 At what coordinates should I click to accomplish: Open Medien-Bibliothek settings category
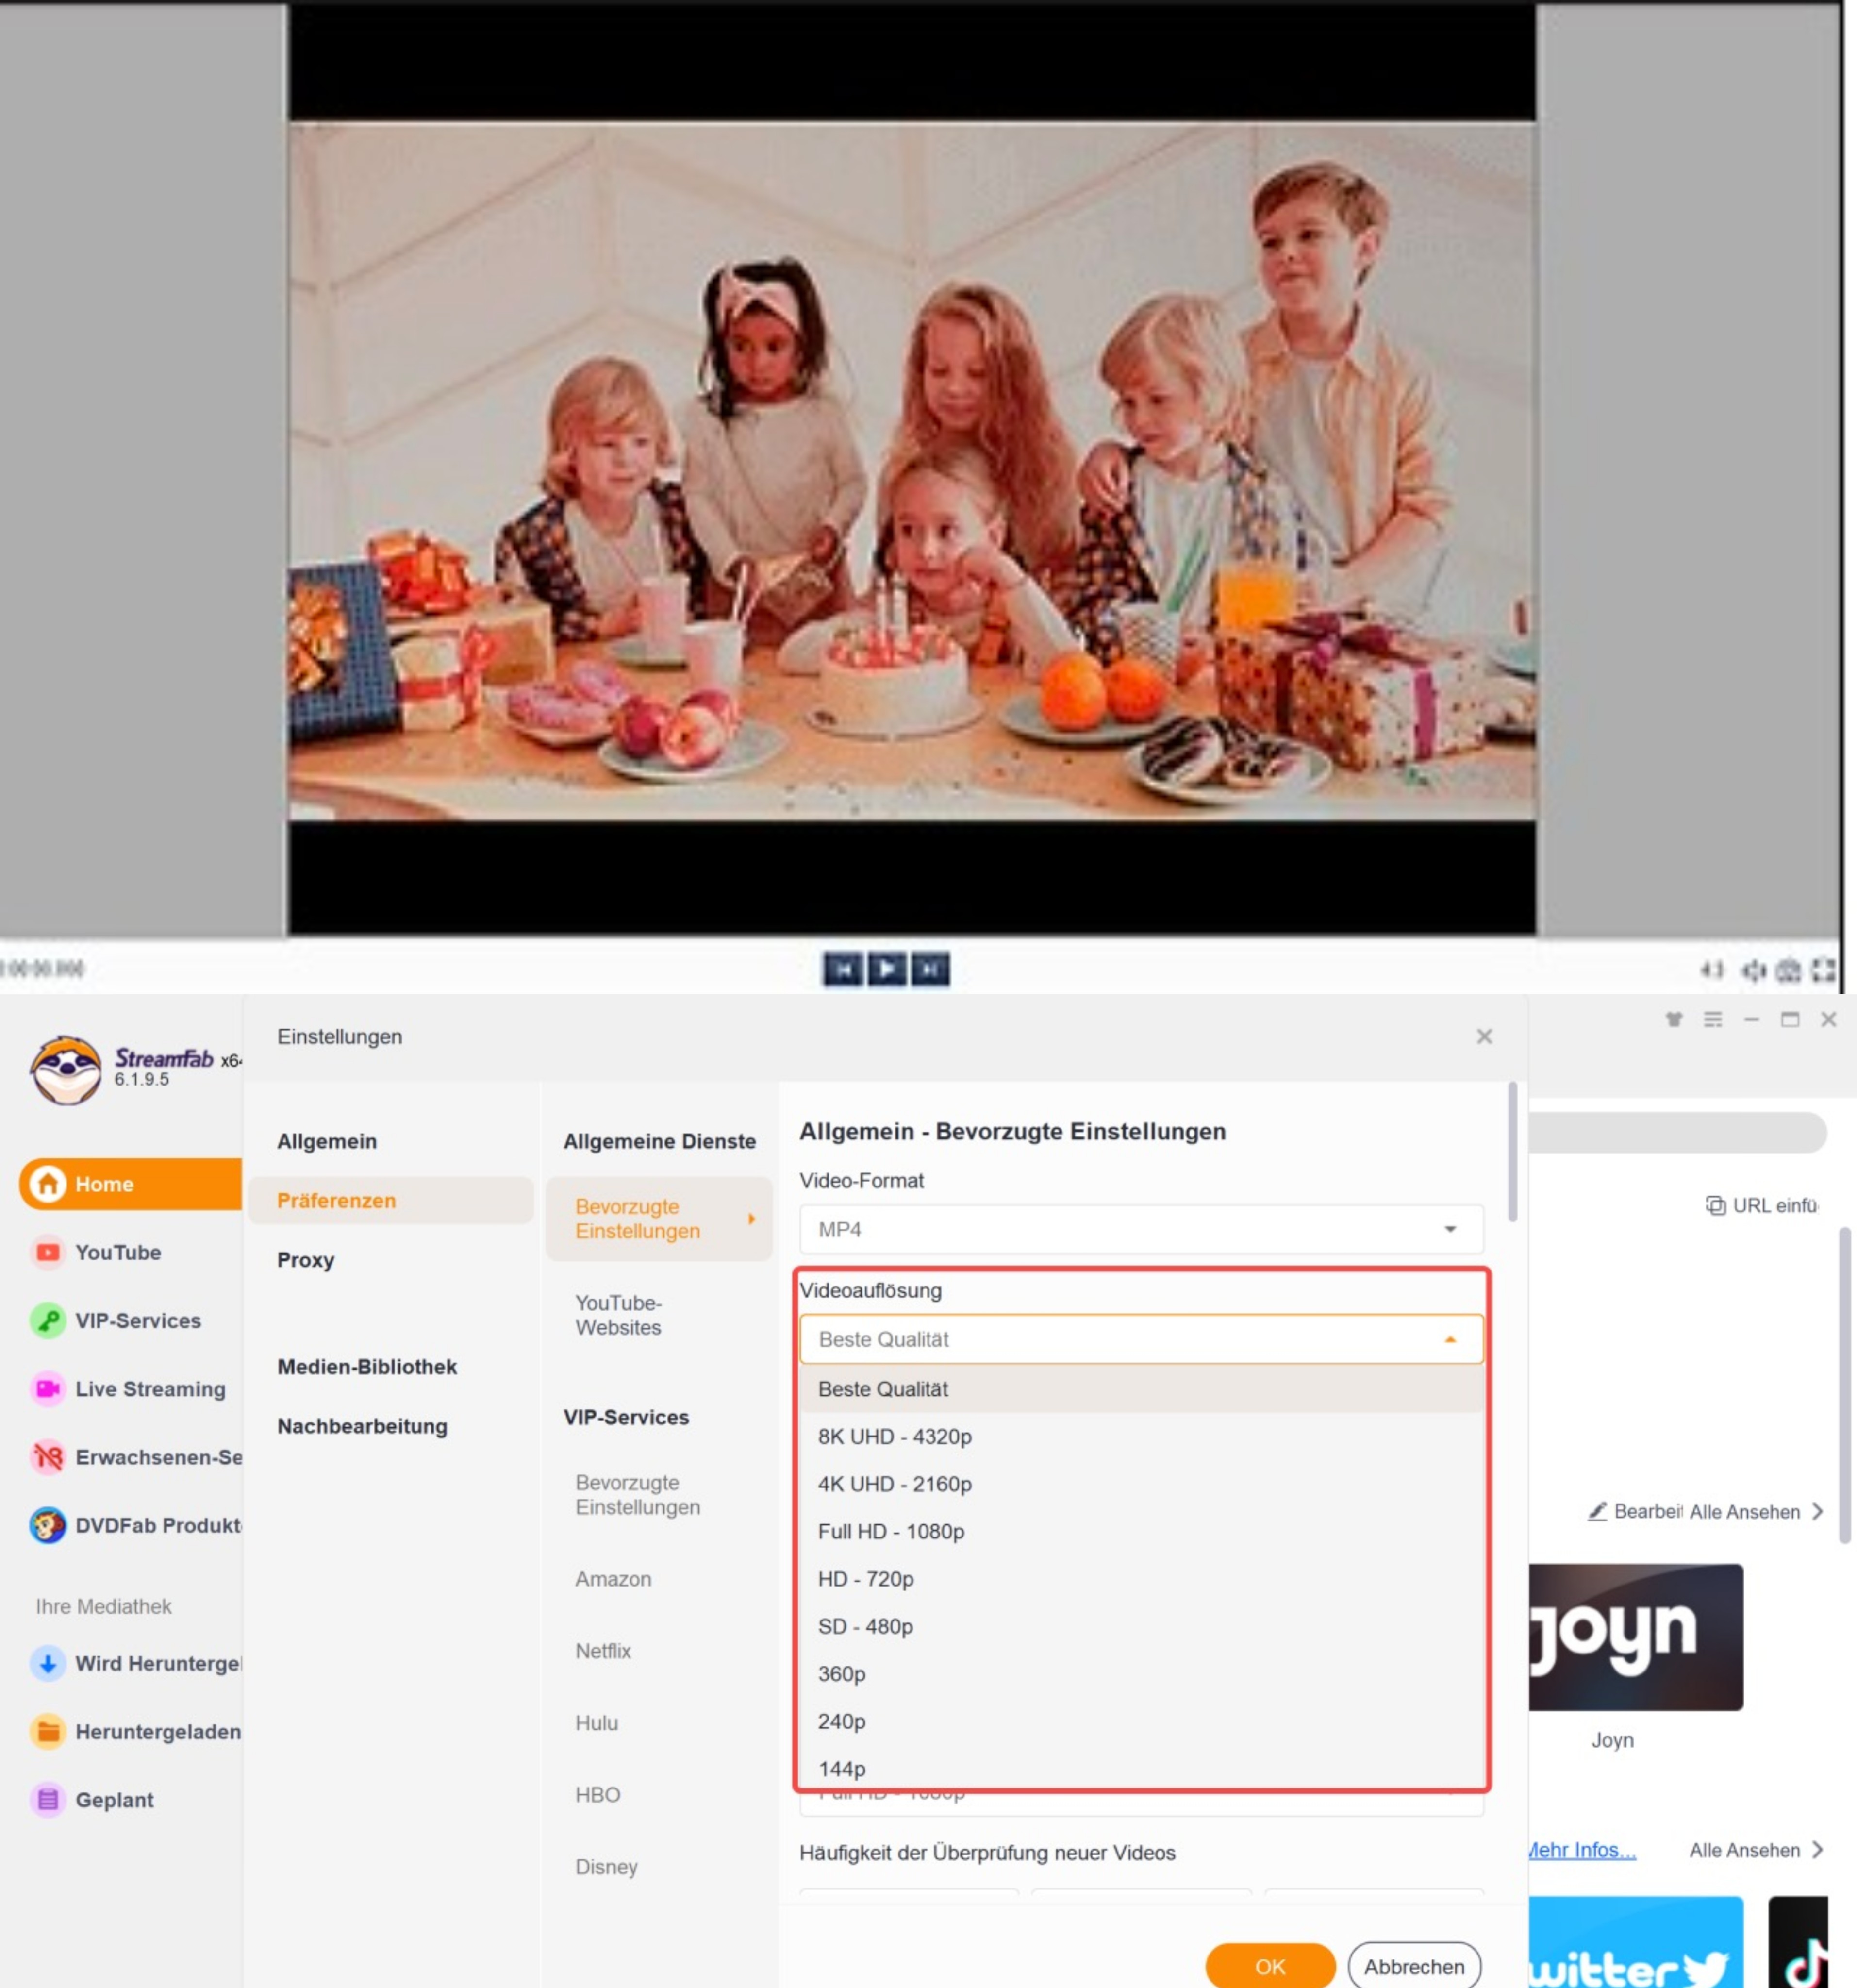coord(367,1367)
